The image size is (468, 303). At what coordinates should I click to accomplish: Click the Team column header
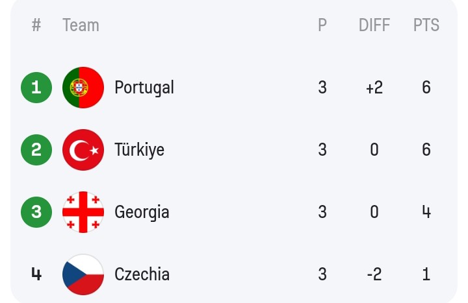point(81,25)
